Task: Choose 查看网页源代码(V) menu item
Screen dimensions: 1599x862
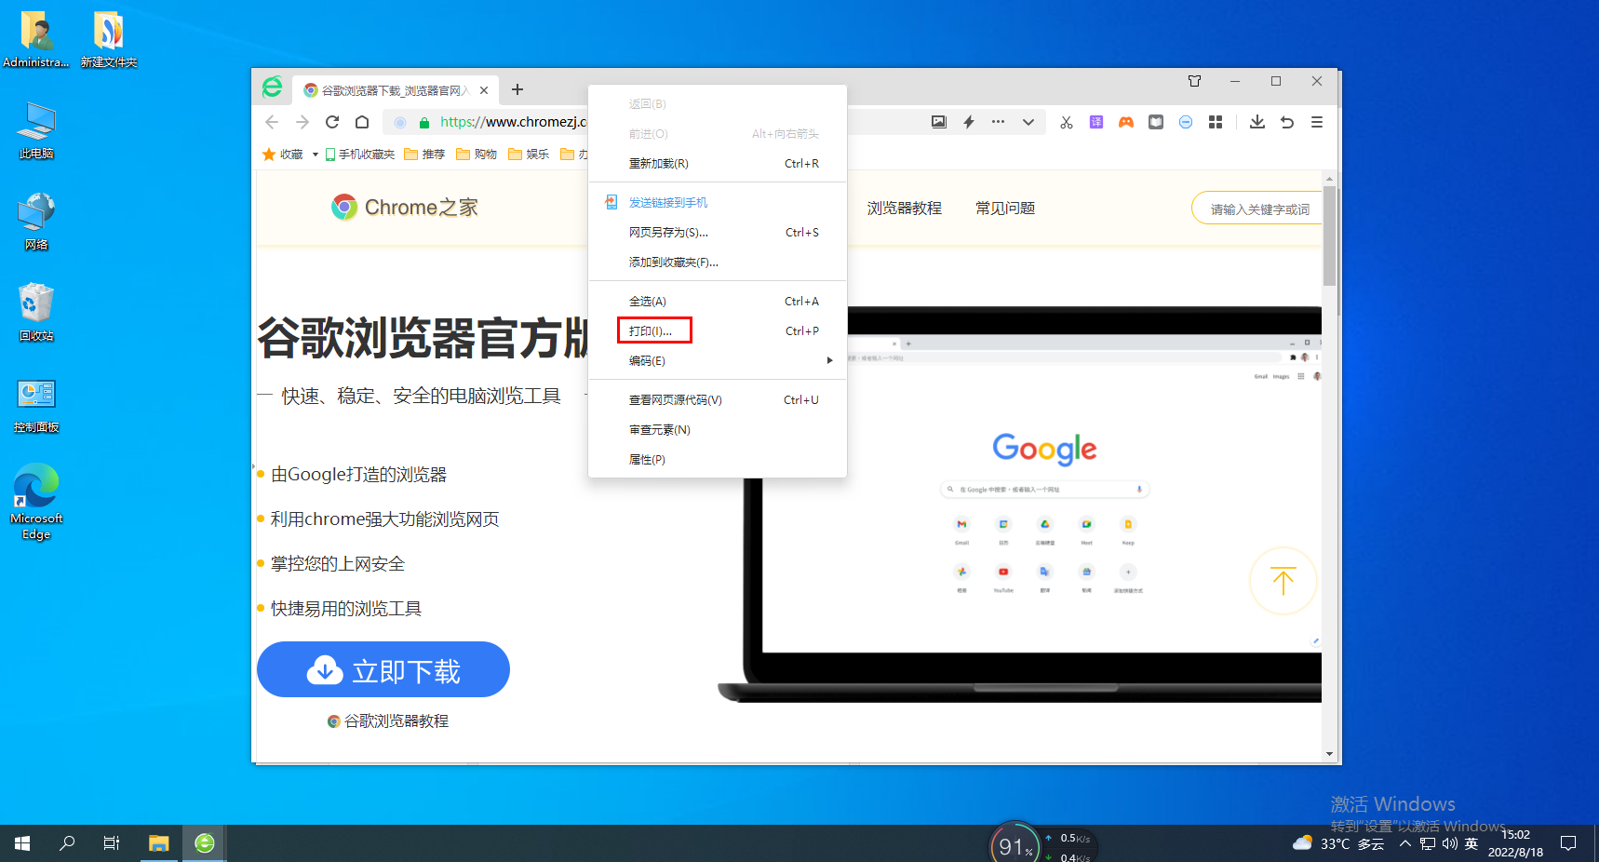Action: (718, 399)
